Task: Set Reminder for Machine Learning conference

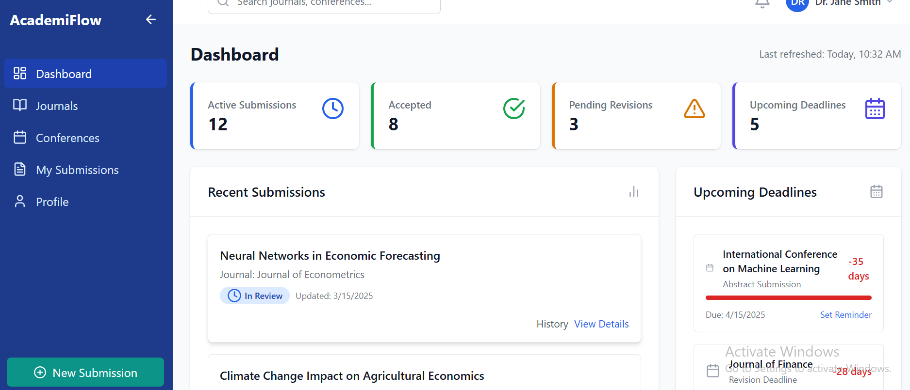Action: click(845, 315)
